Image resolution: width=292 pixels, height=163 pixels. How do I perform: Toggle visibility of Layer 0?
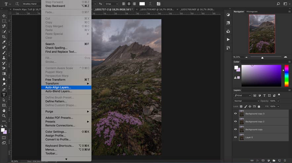pos(235,137)
